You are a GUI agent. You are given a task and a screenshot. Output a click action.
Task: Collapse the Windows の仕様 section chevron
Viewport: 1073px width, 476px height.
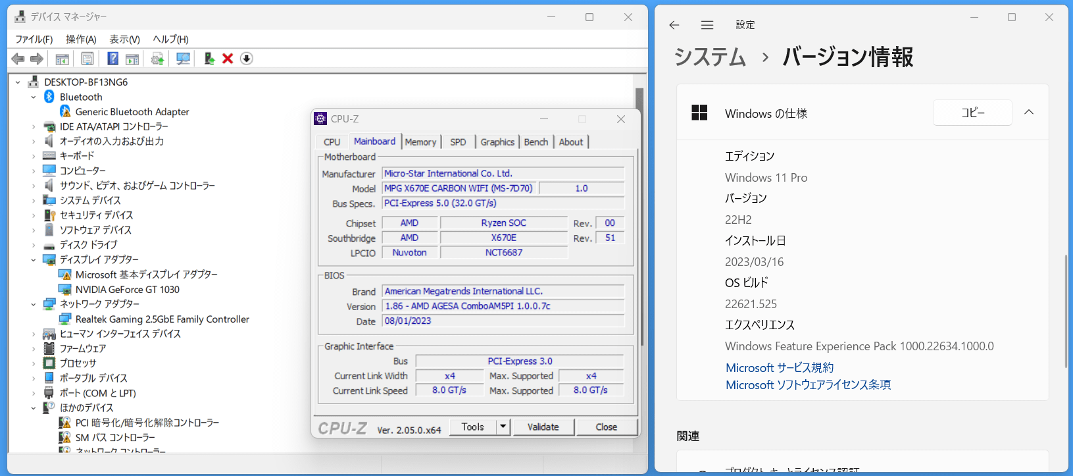tap(1029, 113)
